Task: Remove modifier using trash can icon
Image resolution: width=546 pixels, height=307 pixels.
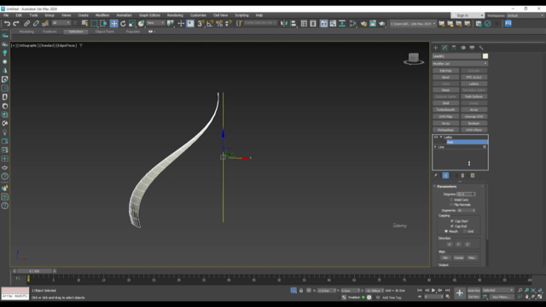Action: tap(462, 176)
